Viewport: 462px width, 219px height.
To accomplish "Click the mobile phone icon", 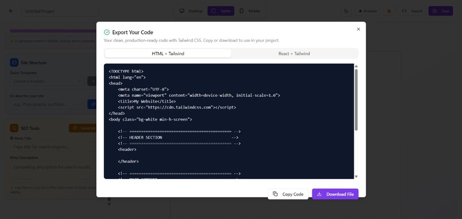I will coord(242,11).
